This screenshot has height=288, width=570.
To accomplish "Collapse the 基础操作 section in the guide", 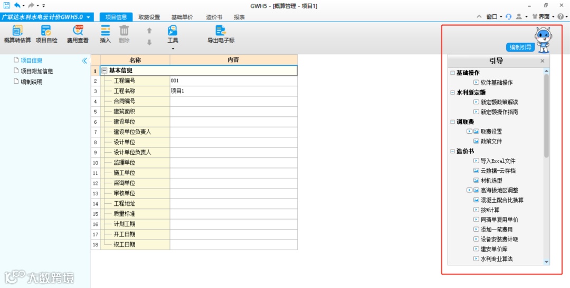I will (452, 73).
